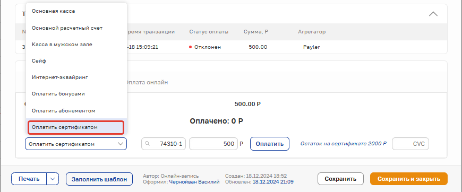Screen dimensions: 462x192
Task: Click the payment amount field showing 500
Action: pyautogui.click(x=213, y=144)
